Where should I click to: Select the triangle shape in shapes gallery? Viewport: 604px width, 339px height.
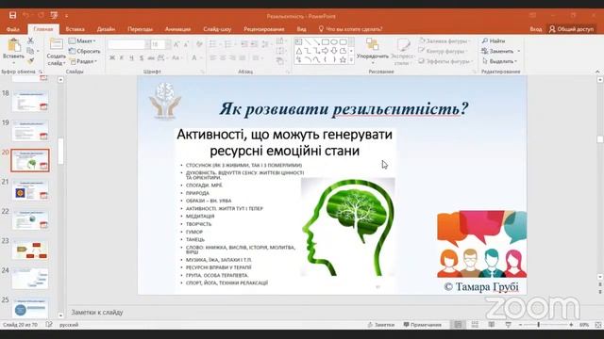click(x=299, y=51)
